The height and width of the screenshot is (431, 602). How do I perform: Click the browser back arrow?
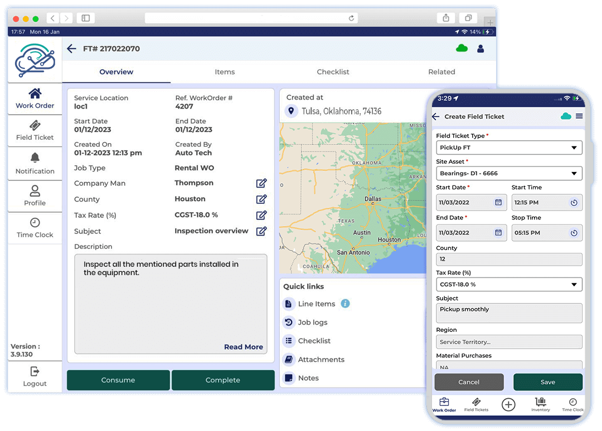pos(53,18)
